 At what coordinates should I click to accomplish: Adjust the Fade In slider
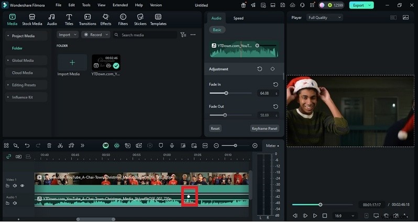pyautogui.click(x=226, y=93)
